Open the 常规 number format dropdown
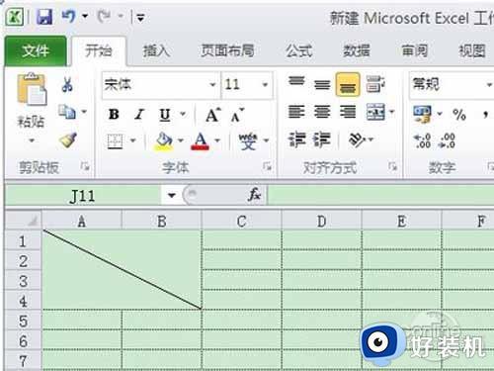494x371 pixels. (x=489, y=85)
